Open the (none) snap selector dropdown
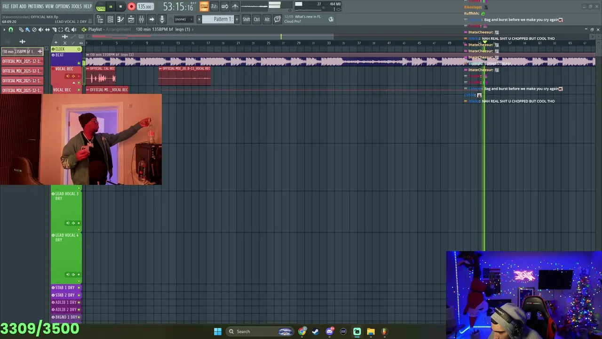Screen dimensions: 602x339 click(184, 19)
